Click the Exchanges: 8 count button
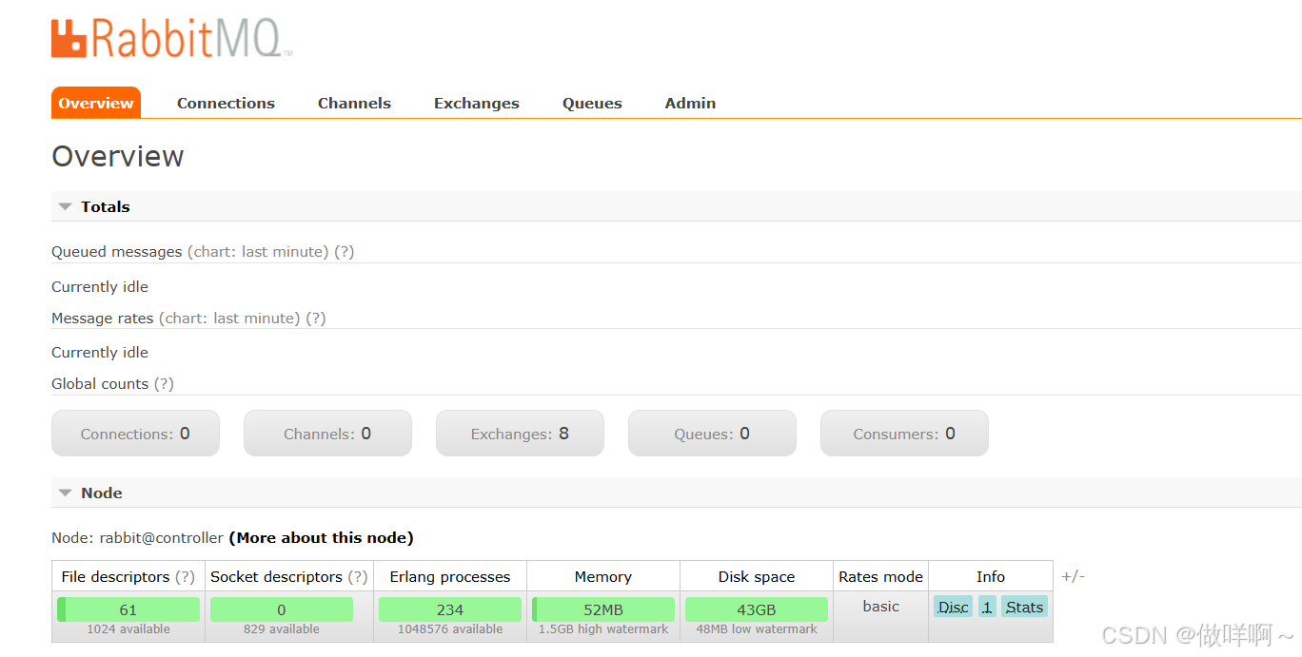 (520, 434)
